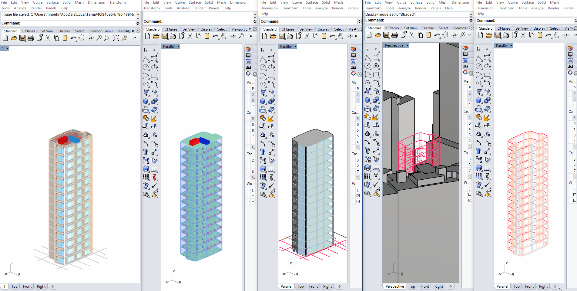Expand toolbar overflow after Zoom Selected icon
This screenshot has height=291, width=577.
[x=134, y=38]
